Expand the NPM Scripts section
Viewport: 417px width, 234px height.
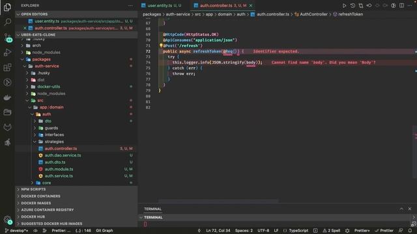(77, 189)
